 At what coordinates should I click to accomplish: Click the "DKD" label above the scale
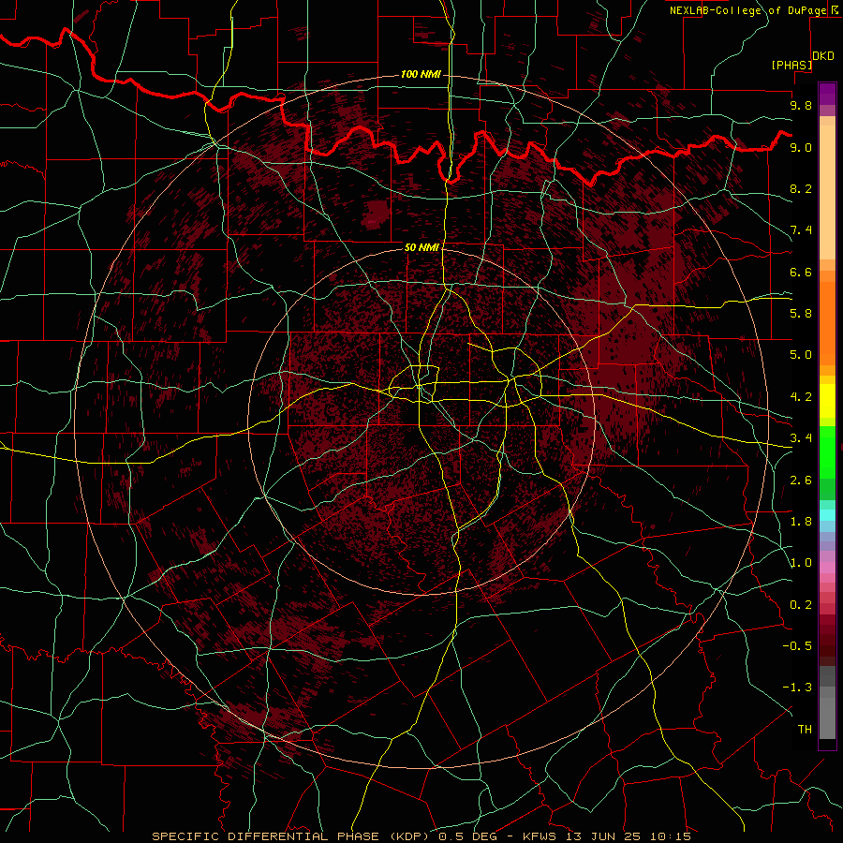pyautogui.click(x=823, y=56)
